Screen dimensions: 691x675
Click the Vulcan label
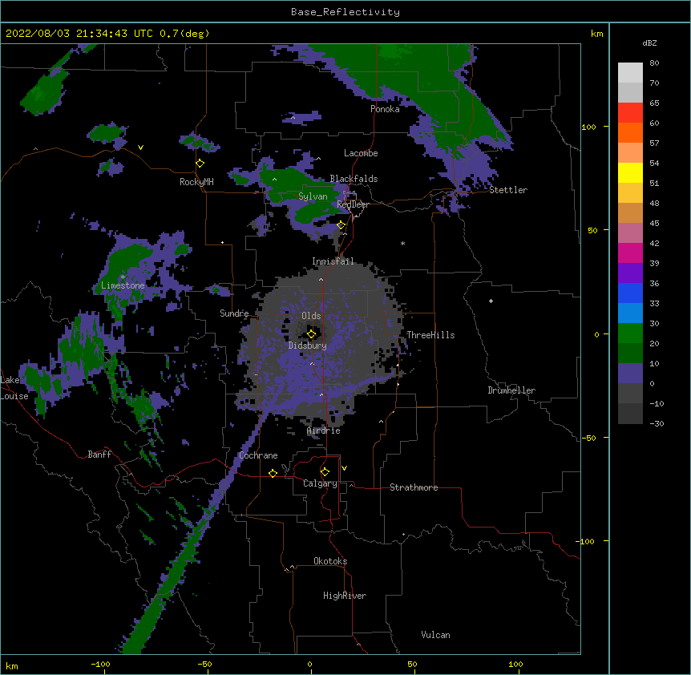tap(435, 635)
